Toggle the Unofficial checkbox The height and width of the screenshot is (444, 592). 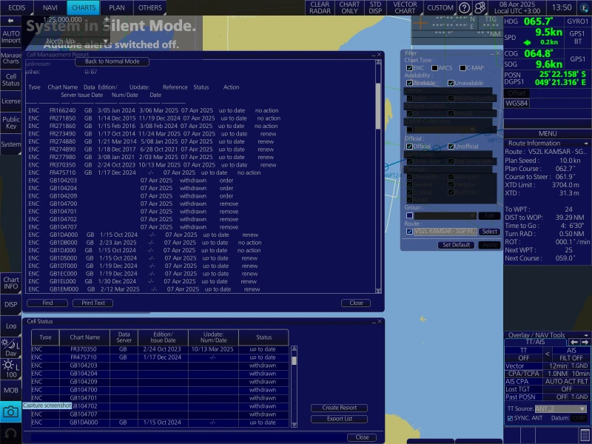(451, 147)
